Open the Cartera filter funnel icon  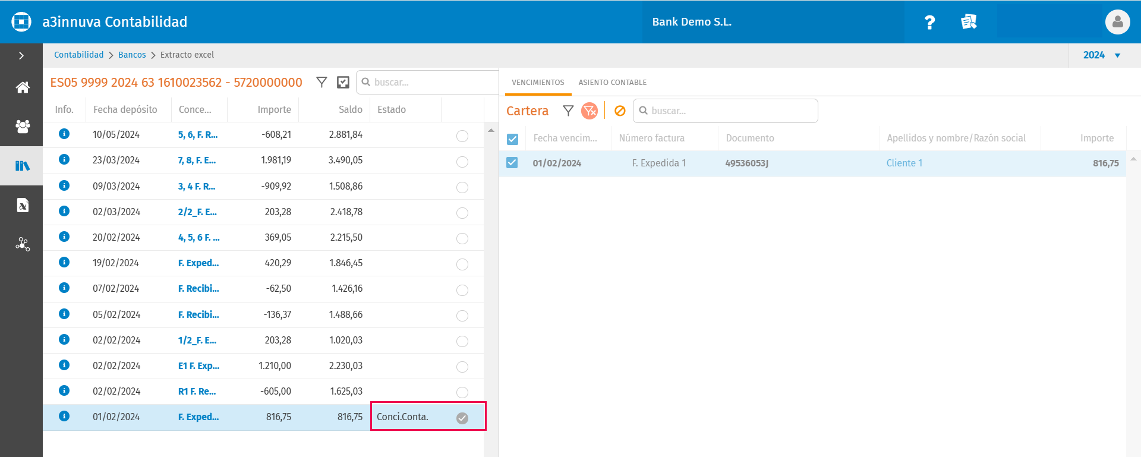click(568, 111)
